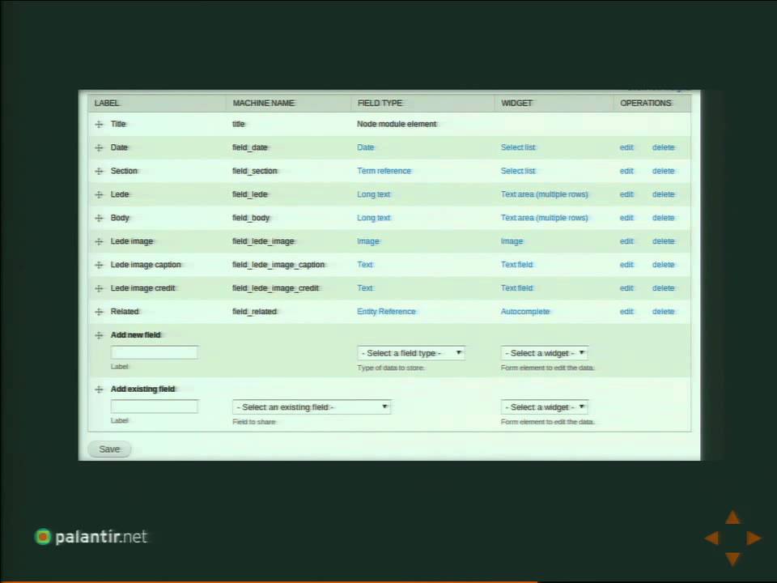Grab the drag handle for Date row

click(x=99, y=147)
